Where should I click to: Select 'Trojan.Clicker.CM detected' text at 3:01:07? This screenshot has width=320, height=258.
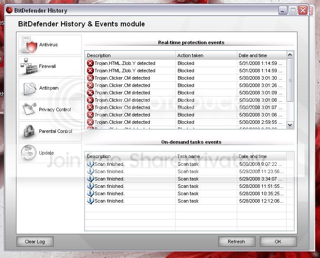coord(122,107)
